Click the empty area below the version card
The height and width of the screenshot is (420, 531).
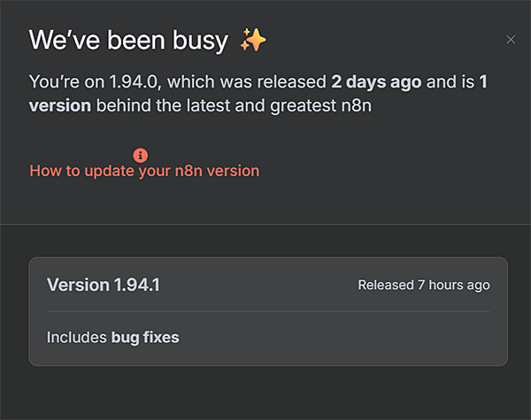pyautogui.click(x=265, y=393)
